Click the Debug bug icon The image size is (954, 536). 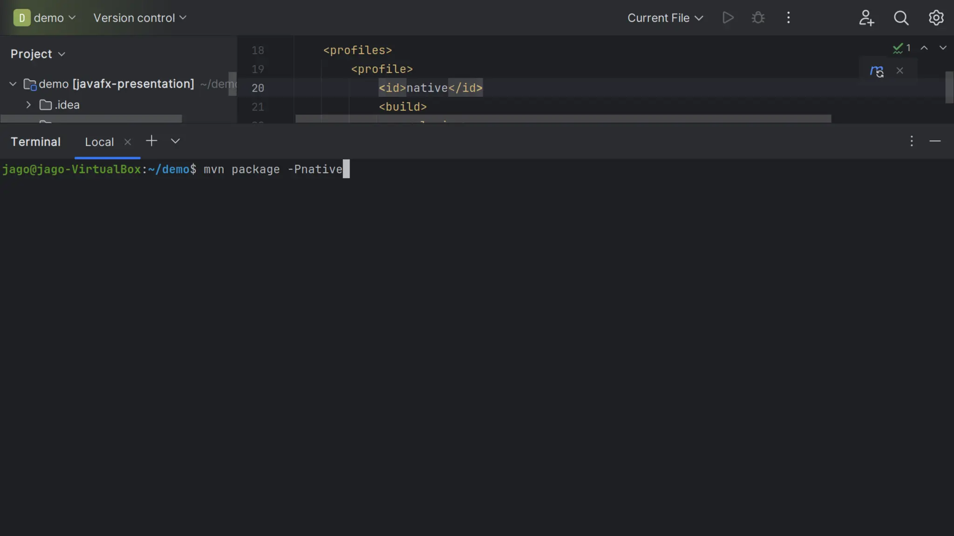coord(758,18)
